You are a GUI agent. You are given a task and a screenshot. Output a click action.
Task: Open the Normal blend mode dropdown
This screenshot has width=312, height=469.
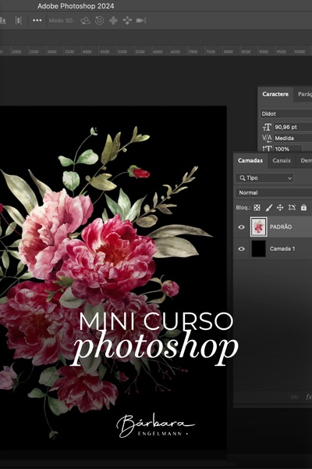[x=274, y=193]
